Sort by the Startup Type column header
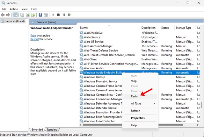The height and width of the screenshot is (137, 204). 184,28
